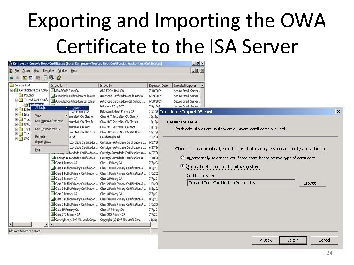Open the Action menu in console
Screen dimensions: 354x265
pyautogui.click(x=26, y=71)
